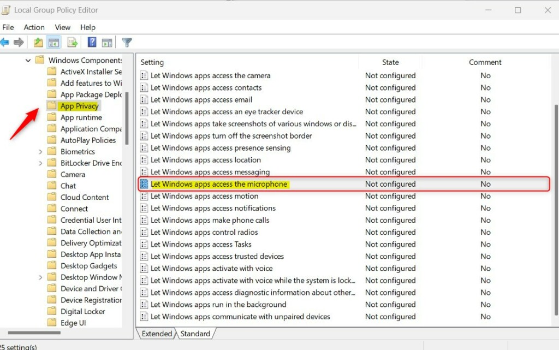This screenshot has height=350, width=559.
Task: Click the Chat folder icon
Action: pos(52,185)
